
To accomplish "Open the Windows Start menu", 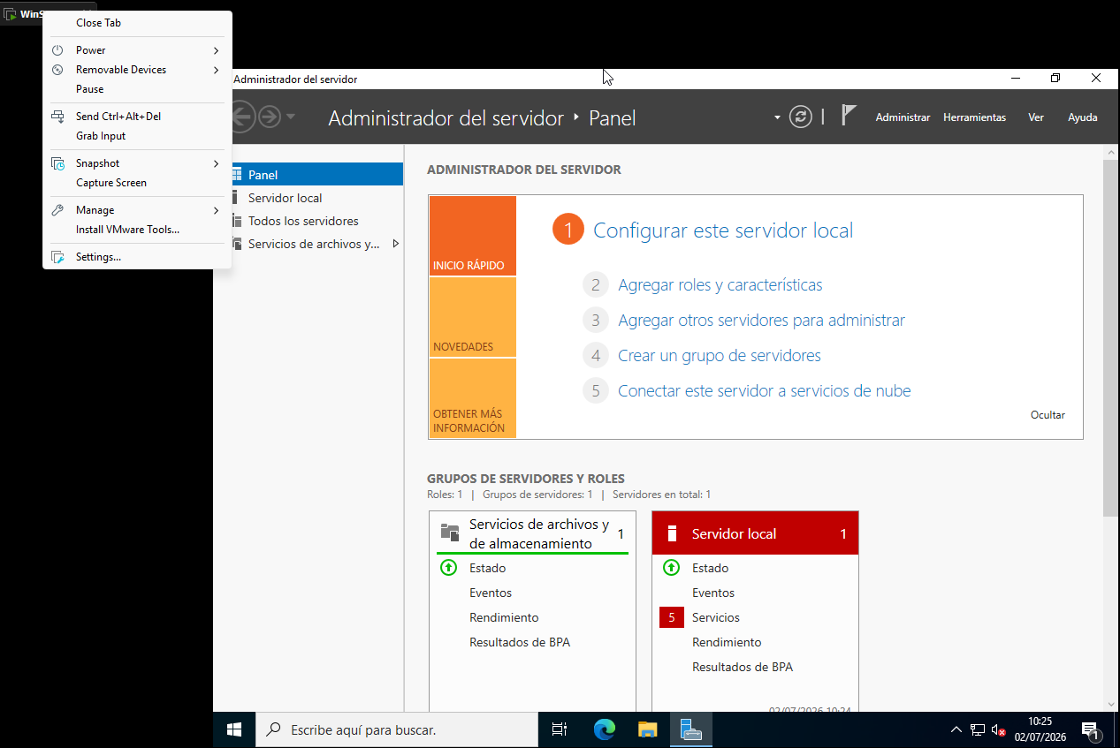I will pos(234,729).
